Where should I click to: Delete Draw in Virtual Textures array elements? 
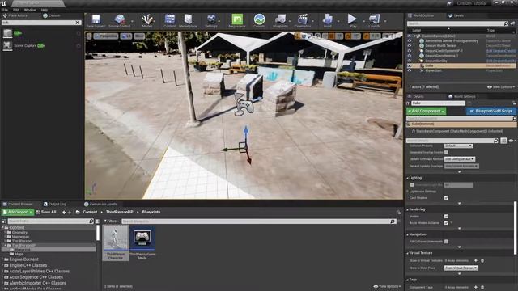click(482, 260)
